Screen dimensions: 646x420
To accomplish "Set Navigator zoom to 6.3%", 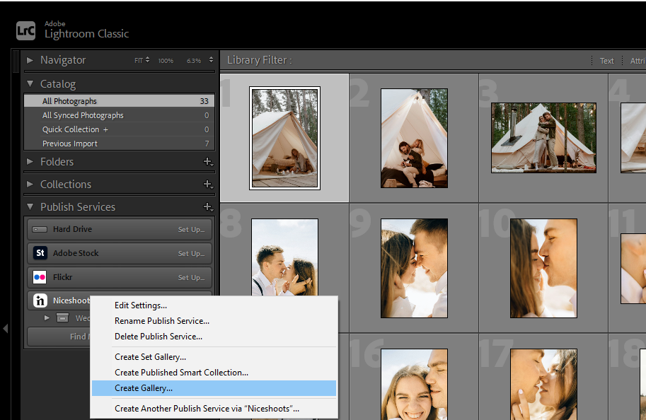I will pyautogui.click(x=194, y=61).
